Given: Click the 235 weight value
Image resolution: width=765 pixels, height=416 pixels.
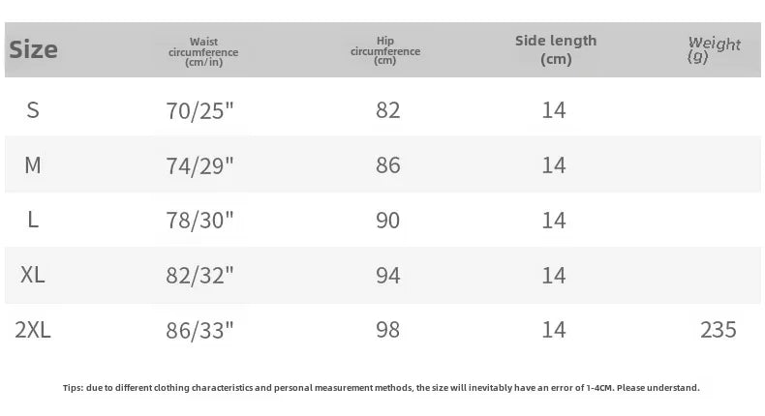Looking at the screenshot, I should click(x=718, y=331).
